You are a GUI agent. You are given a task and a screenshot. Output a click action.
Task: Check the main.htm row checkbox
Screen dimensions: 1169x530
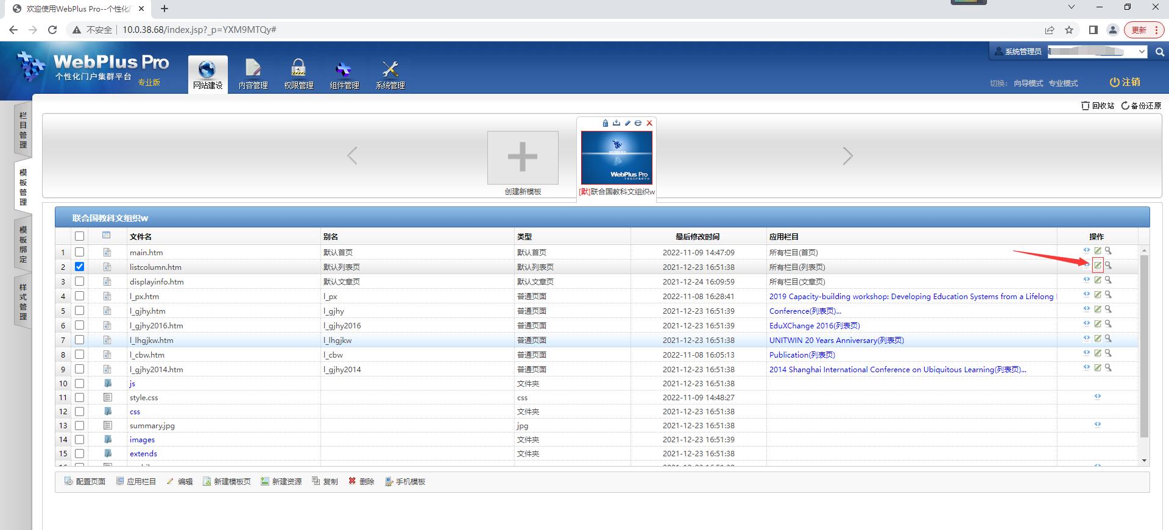pos(79,252)
